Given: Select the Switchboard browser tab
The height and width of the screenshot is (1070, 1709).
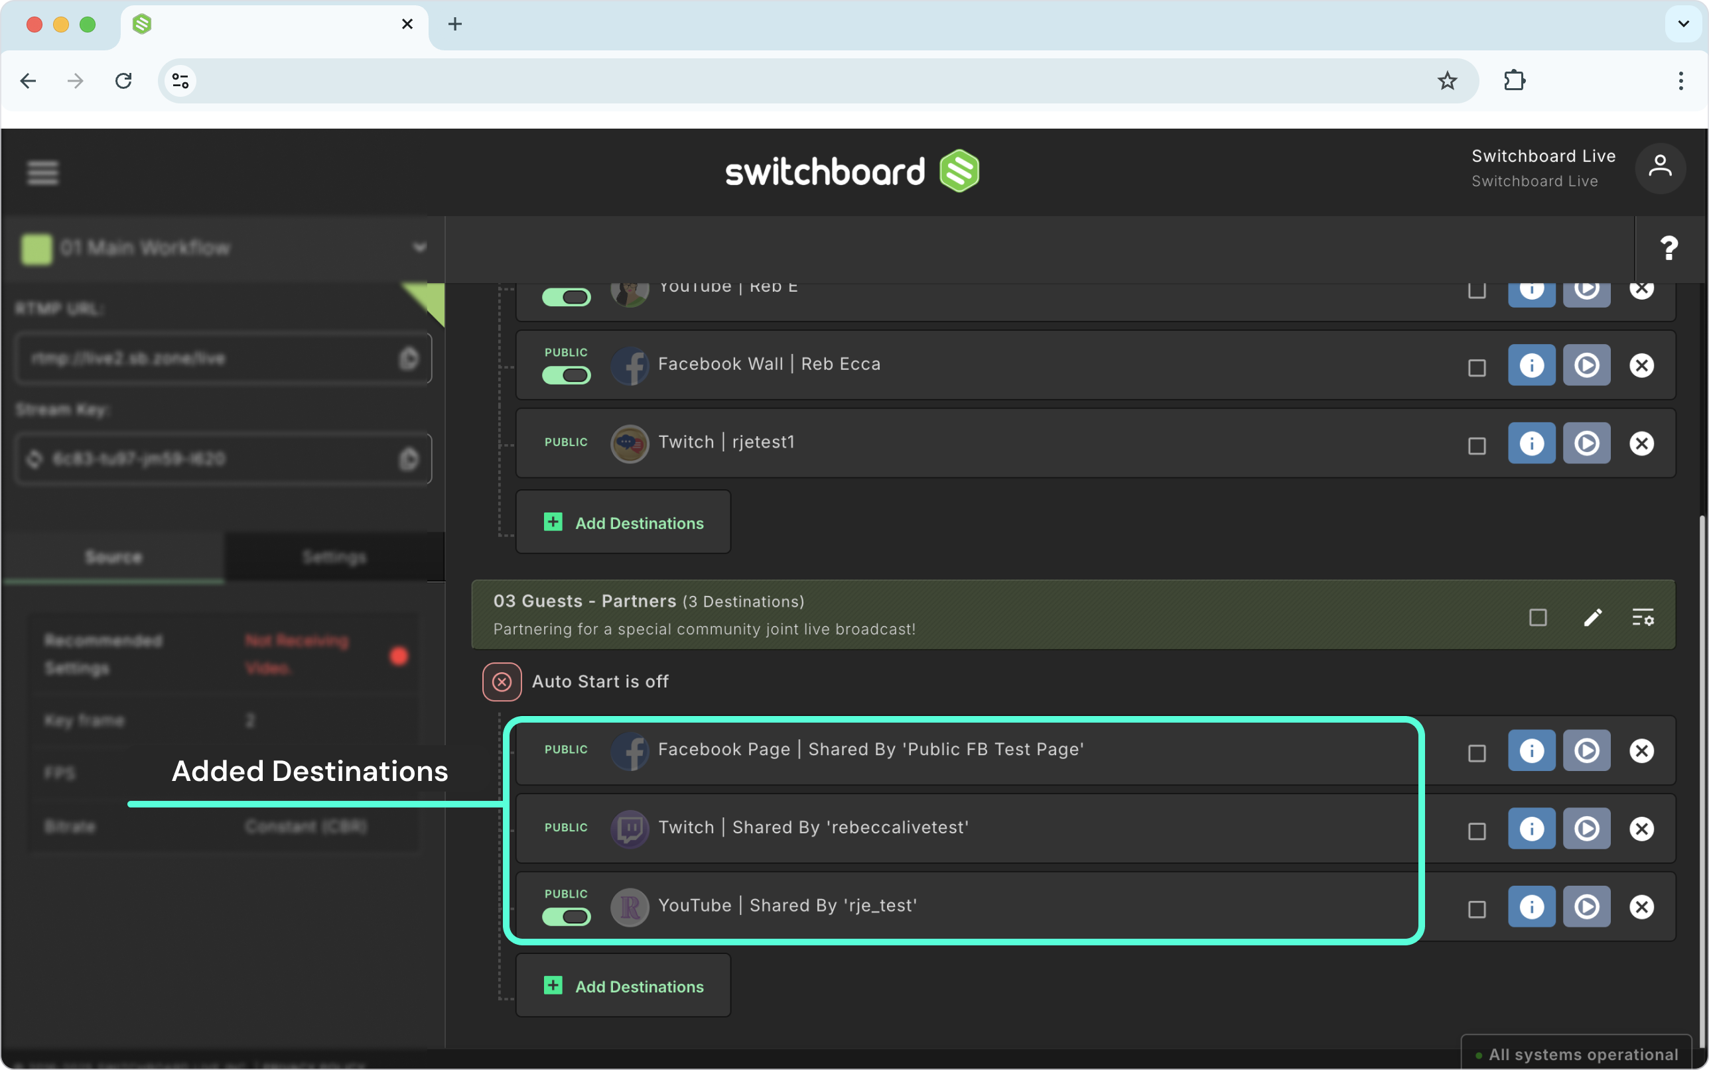Looking at the screenshot, I should tap(275, 25).
